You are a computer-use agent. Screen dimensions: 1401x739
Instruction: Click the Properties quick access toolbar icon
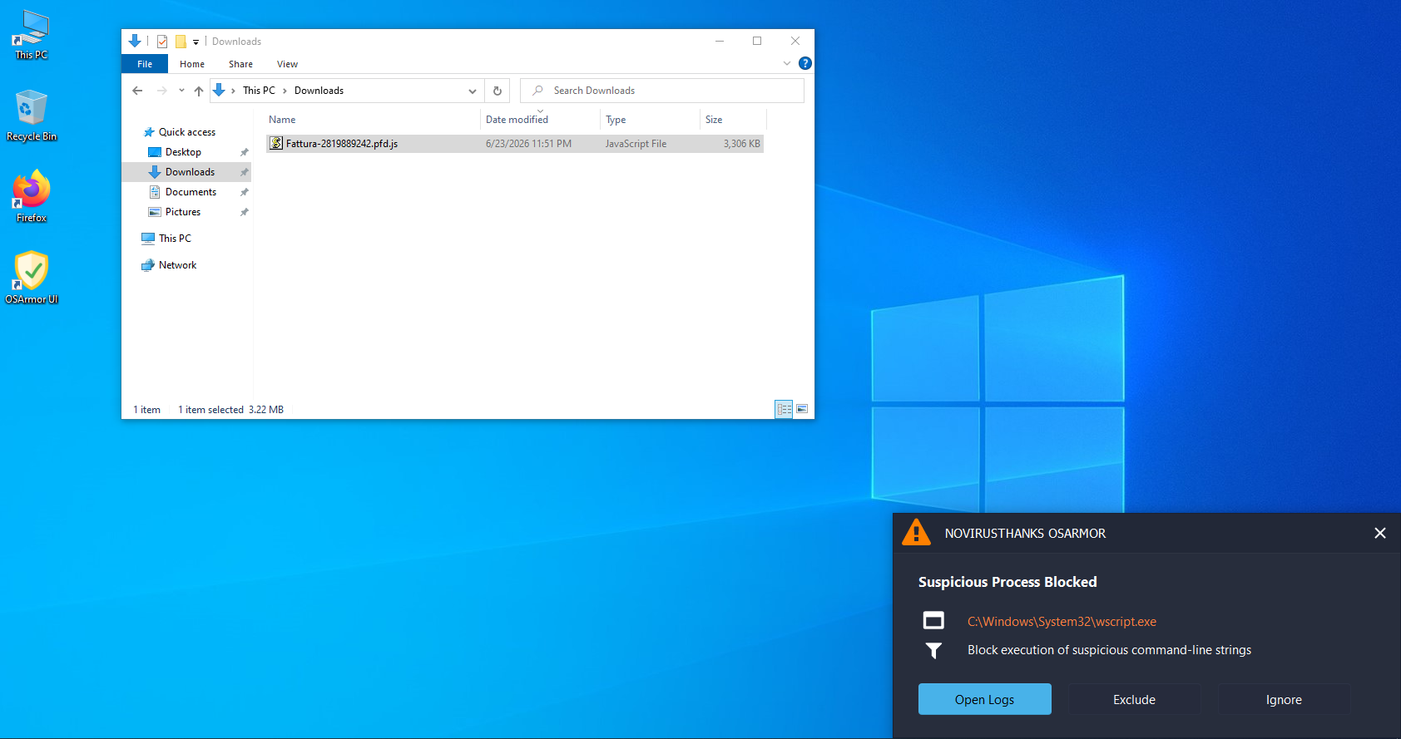tap(162, 42)
